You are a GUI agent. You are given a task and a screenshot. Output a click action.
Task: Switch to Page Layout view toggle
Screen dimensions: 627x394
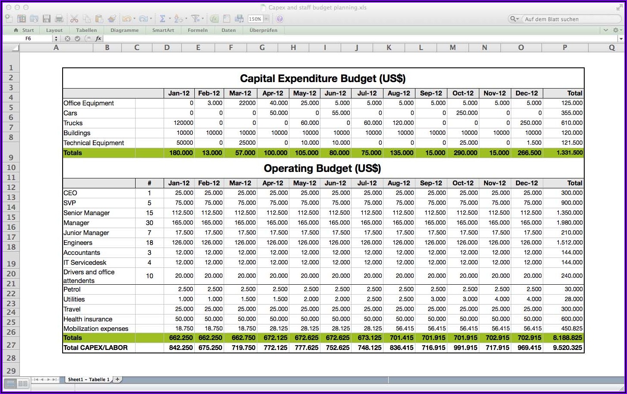point(23,384)
